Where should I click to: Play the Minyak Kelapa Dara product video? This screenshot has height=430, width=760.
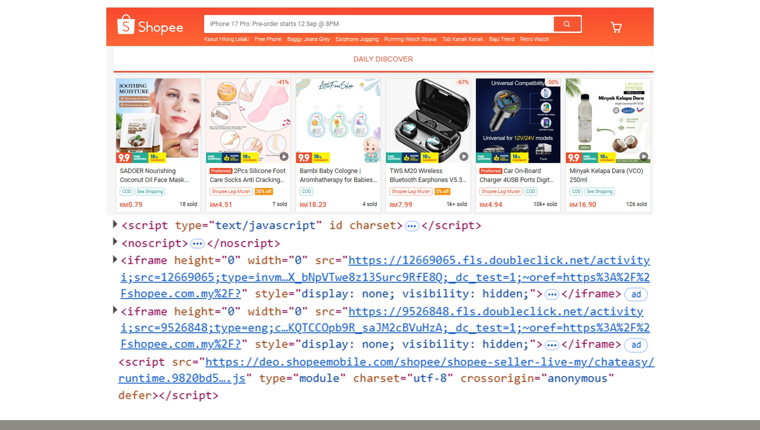(x=644, y=157)
